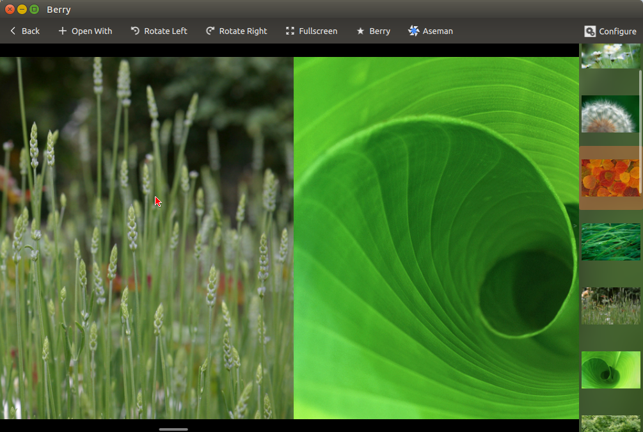Screen dimensions: 643x432
Task: Click the Back arrow icon
Action: [x=13, y=31]
